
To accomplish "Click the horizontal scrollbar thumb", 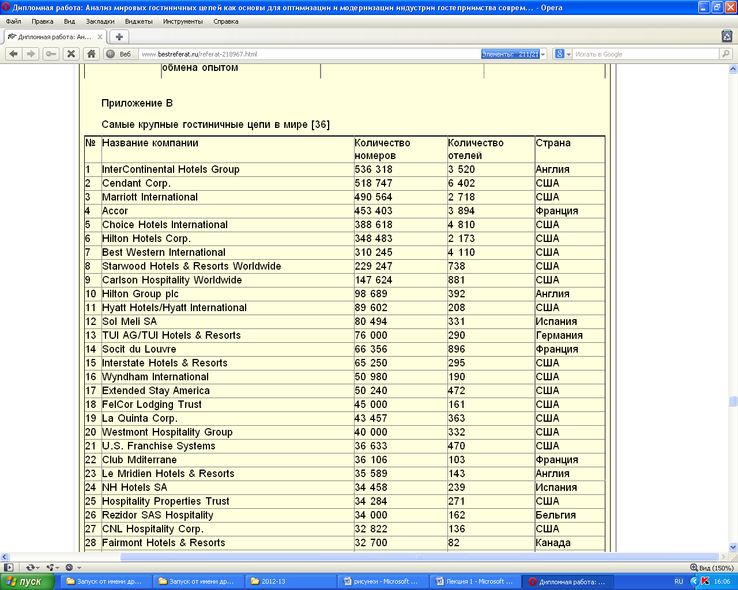I will click(x=420, y=557).
